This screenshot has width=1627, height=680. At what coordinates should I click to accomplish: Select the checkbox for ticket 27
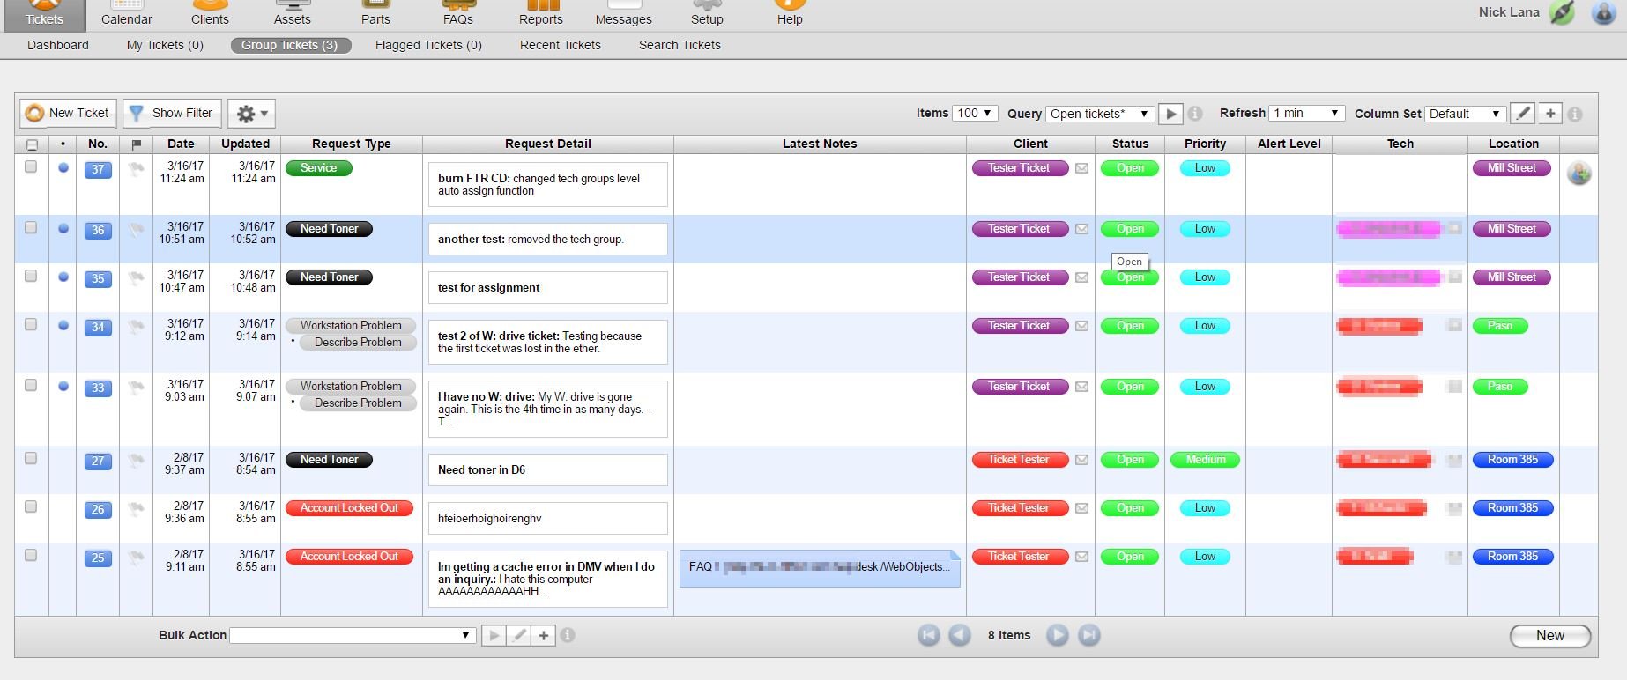[x=31, y=458]
